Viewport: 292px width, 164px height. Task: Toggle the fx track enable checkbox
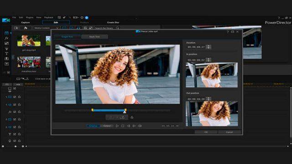coord(15,112)
